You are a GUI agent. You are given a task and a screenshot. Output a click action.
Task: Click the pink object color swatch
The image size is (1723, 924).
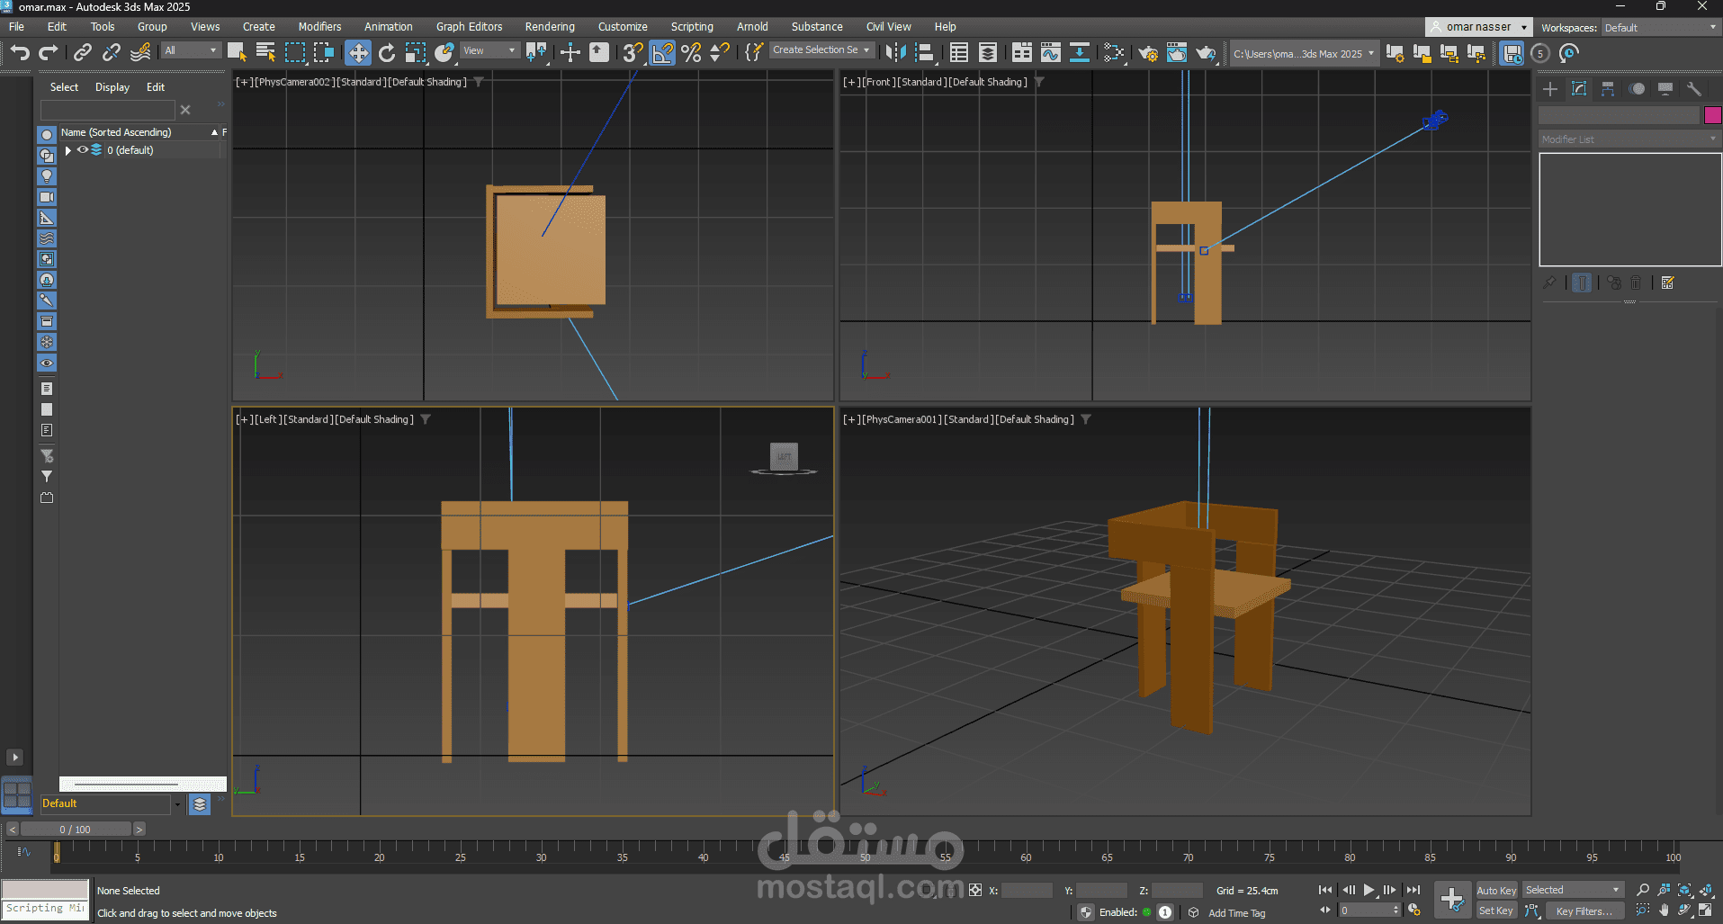(x=1712, y=115)
